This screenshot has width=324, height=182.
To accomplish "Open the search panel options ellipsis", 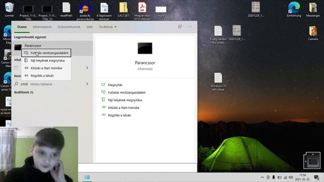I will coord(190,27).
